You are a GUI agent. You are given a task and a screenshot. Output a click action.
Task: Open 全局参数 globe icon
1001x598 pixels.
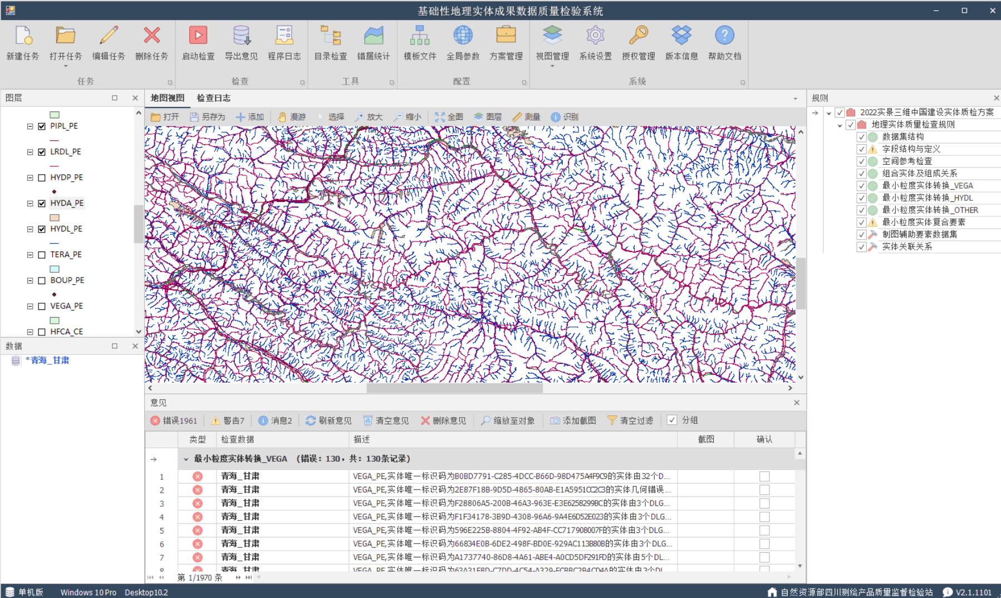coord(463,36)
